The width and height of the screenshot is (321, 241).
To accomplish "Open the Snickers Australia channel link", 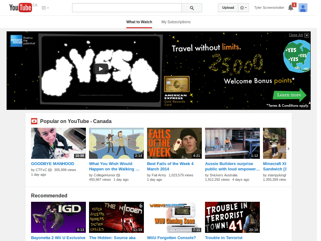I will tap(223, 175).
